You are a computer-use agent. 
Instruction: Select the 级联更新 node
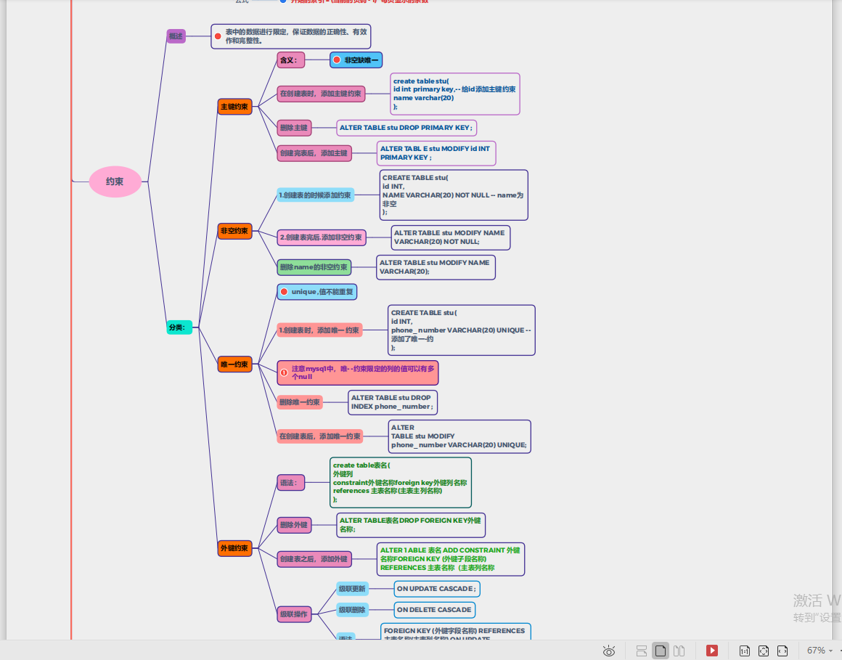[x=352, y=589]
